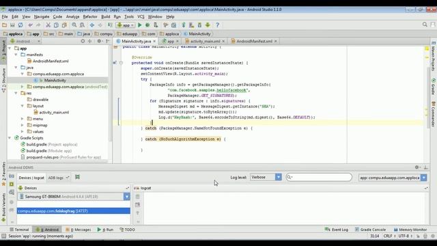Open the File menu
The height and width of the screenshot is (246, 437).
click(5, 16)
